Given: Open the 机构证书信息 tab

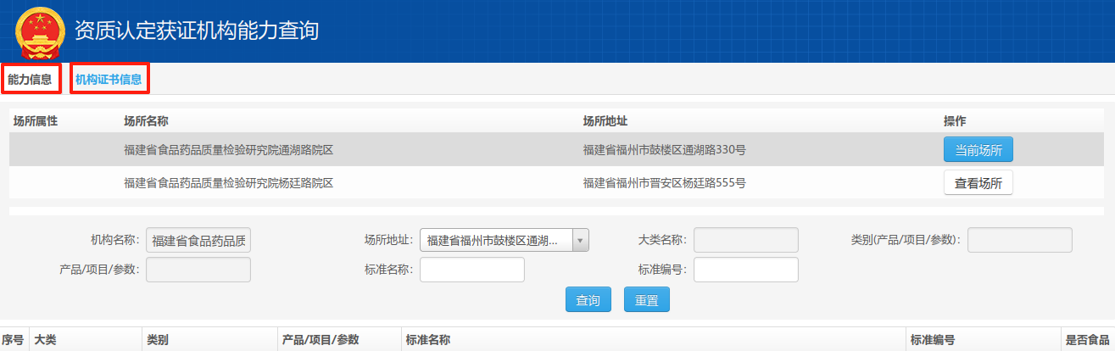Looking at the screenshot, I should pyautogui.click(x=109, y=80).
